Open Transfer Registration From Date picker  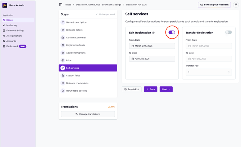click(x=209, y=46)
